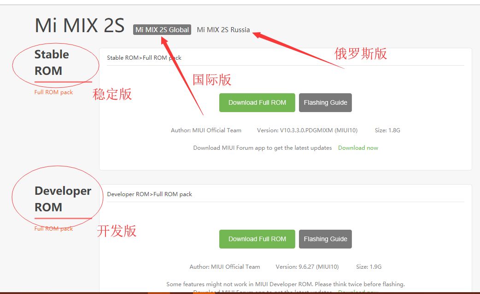Click Download Full ROM for Stable ROM
Image resolution: width=480 pixels, height=294 pixels.
tap(257, 102)
